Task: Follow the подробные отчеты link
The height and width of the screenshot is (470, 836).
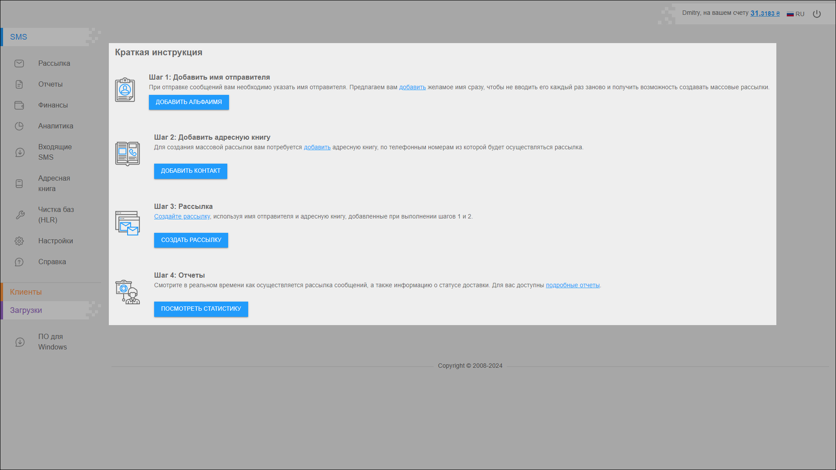Action: (573, 285)
